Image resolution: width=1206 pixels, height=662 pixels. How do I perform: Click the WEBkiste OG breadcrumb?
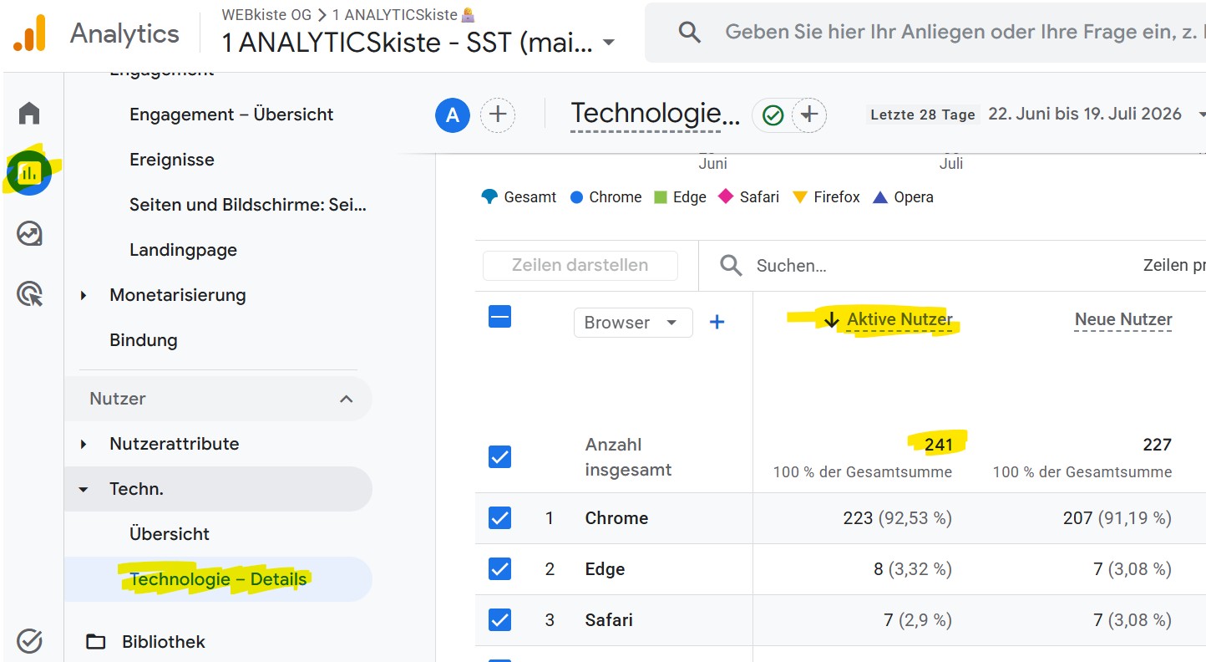coord(266,15)
